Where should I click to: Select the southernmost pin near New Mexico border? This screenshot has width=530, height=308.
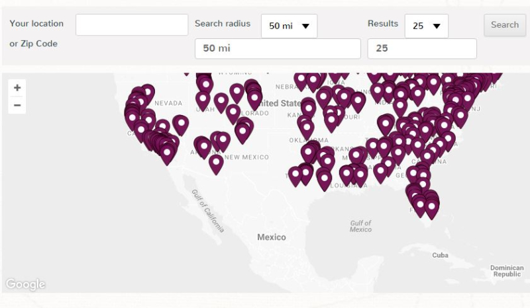tap(216, 165)
